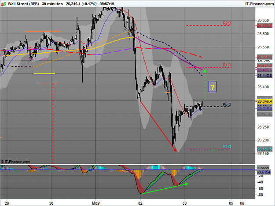This screenshot has width=275, height=206.
Task: Select the Wall Street (DFB) instrument title
Action: (23, 4)
